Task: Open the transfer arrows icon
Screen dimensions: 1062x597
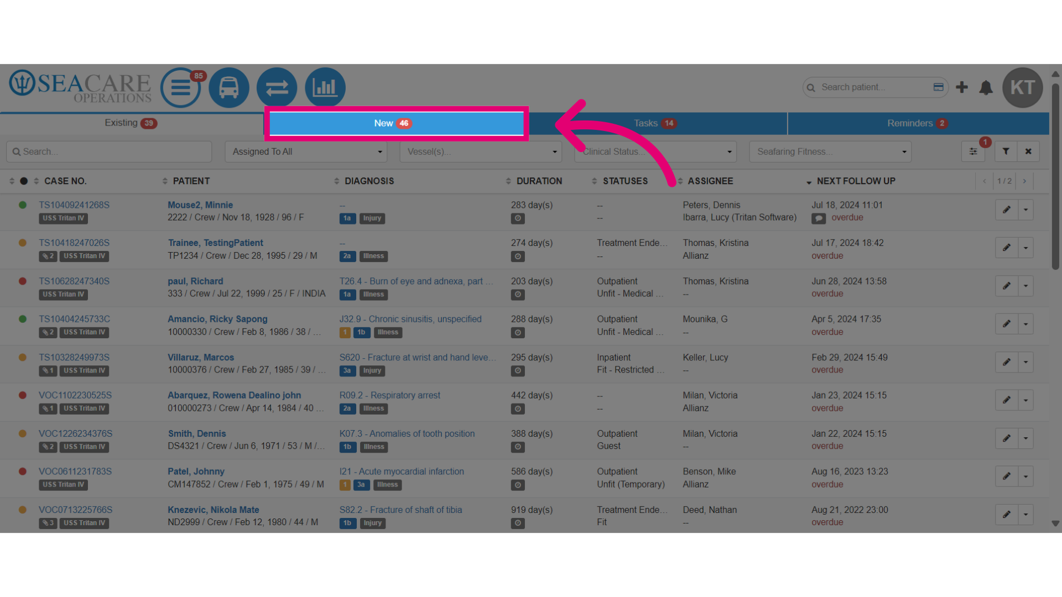Action: tap(277, 87)
